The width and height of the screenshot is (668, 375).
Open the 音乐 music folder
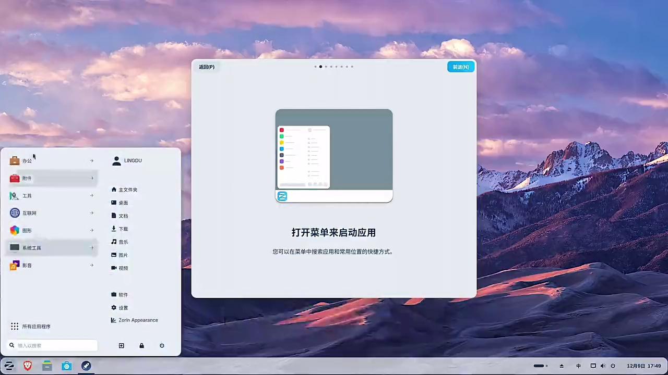120,242
